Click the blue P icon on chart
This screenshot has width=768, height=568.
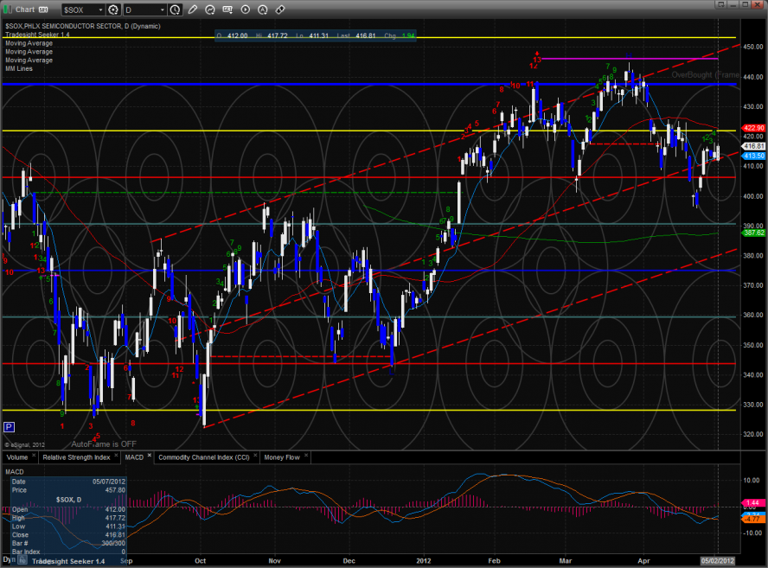[x=9, y=426]
